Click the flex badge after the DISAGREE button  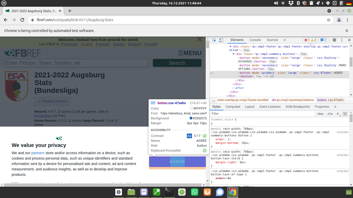[272, 62]
